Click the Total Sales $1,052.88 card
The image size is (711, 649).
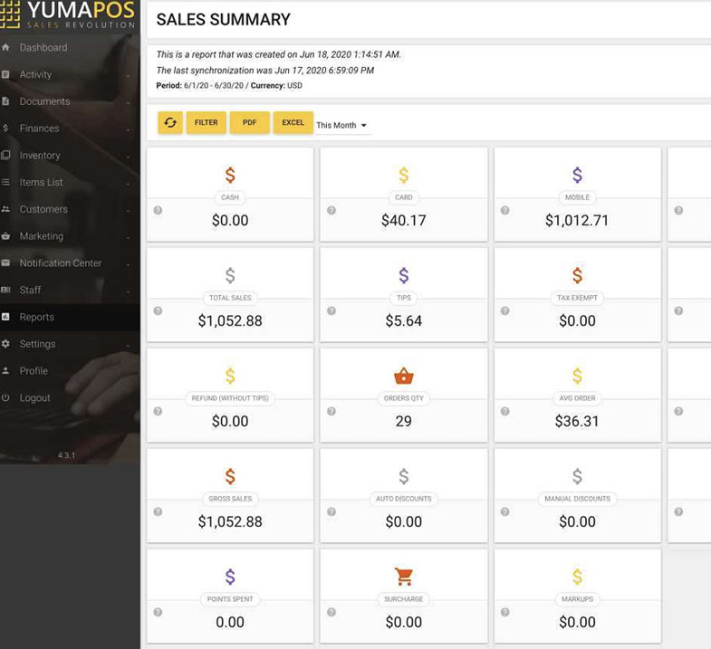pyautogui.click(x=230, y=295)
